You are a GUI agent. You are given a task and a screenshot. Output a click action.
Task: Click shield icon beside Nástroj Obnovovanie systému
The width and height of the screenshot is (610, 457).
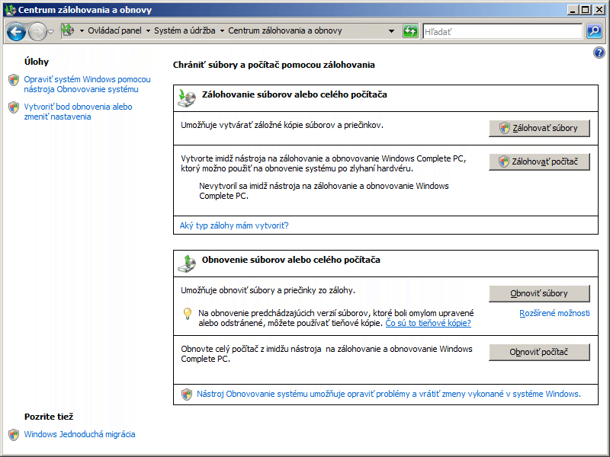pyautogui.click(x=187, y=395)
